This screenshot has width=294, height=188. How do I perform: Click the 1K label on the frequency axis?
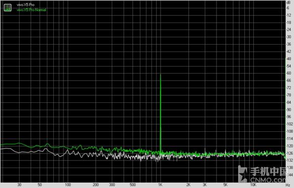point(160,185)
